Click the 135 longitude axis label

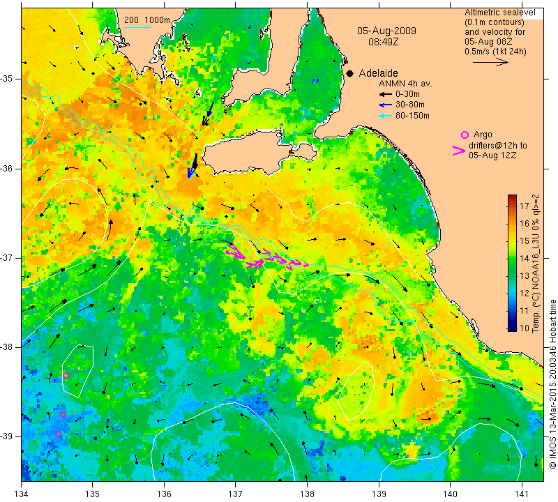93,494
